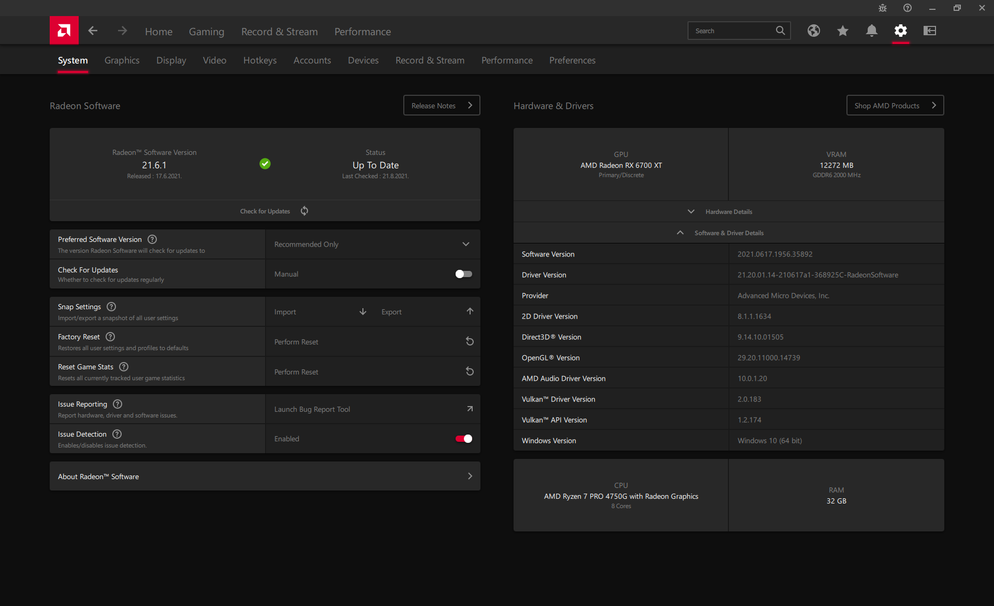The height and width of the screenshot is (606, 994).
Task: Expand the Hardware Details section
Action: [728, 212]
